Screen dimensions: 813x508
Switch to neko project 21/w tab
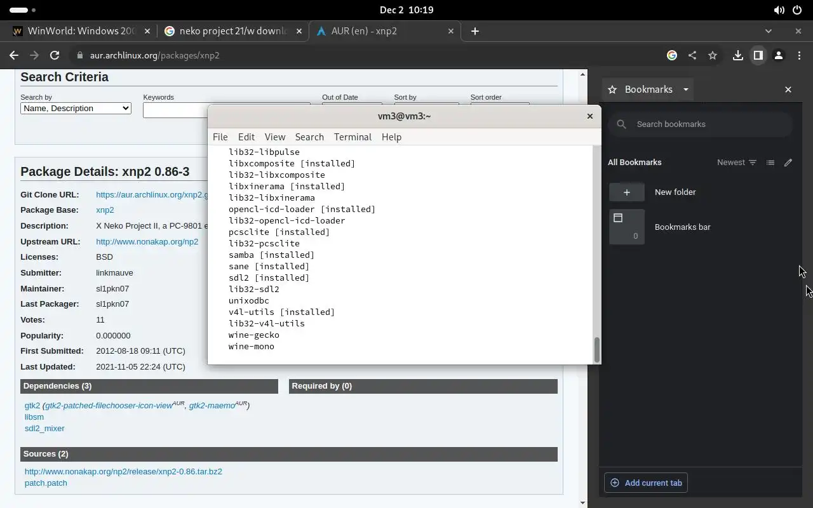pos(232,31)
